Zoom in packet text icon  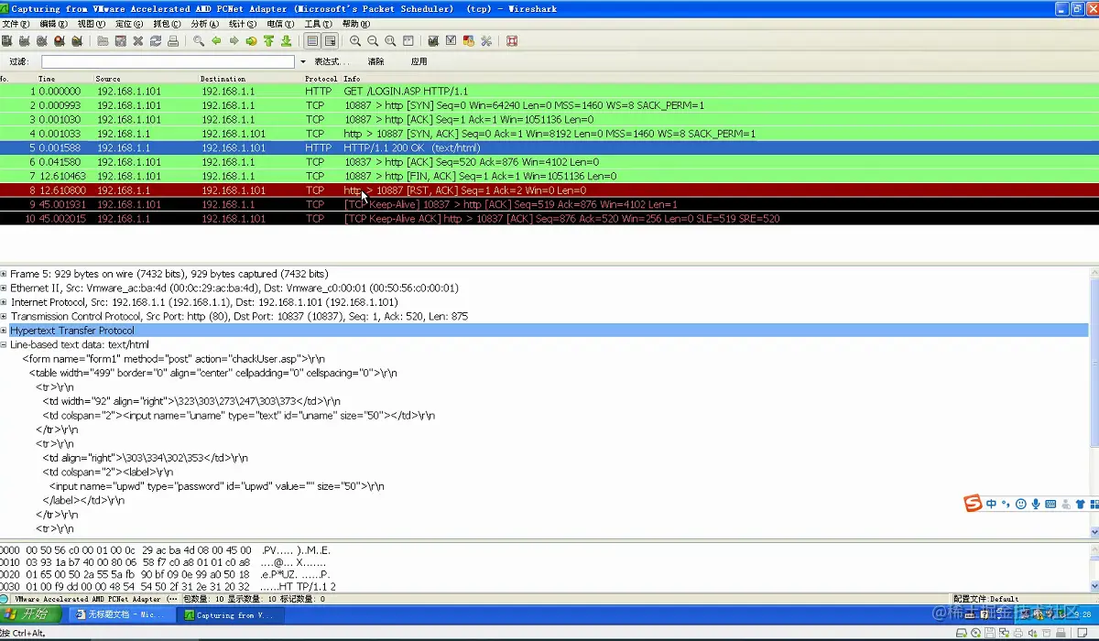[355, 41]
